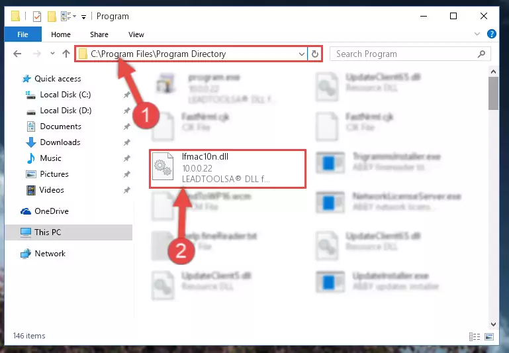Unpin Local Disk (C:) pin icon
This screenshot has width=509, height=353.
pos(126,95)
